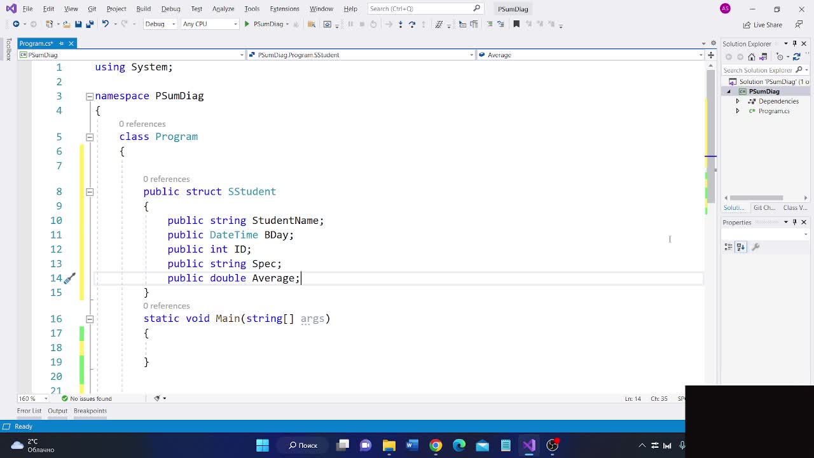Click the Find in Files icon

click(x=312, y=24)
